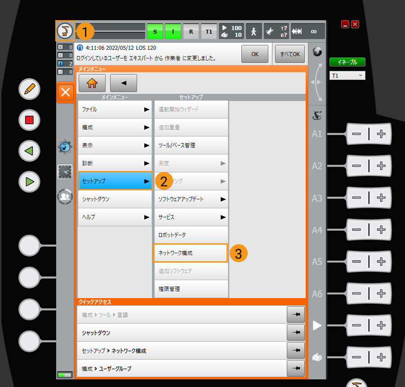
Task: Open the KUKA robot main menu icon
Action: [x=65, y=31]
